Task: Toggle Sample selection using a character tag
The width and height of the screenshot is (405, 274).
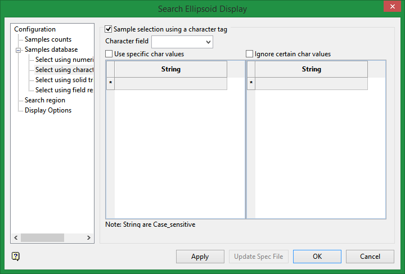Action: tap(109, 29)
